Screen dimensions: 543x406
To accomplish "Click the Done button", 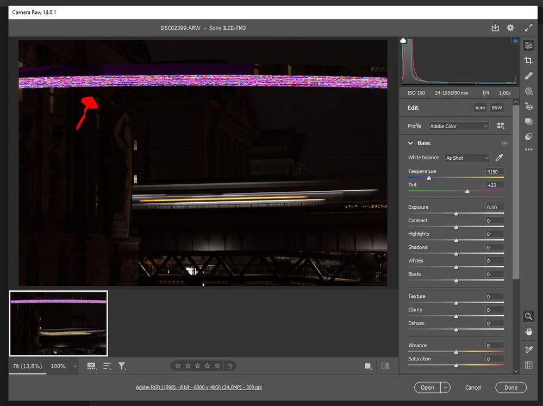I will pyautogui.click(x=511, y=388).
